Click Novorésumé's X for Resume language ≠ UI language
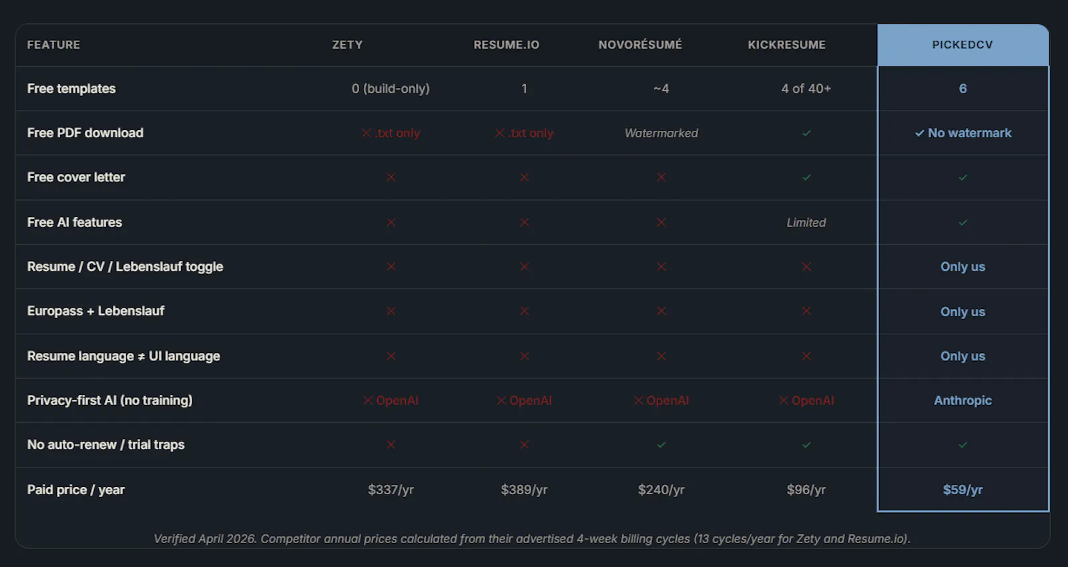This screenshot has width=1068, height=567. pyautogui.click(x=661, y=356)
